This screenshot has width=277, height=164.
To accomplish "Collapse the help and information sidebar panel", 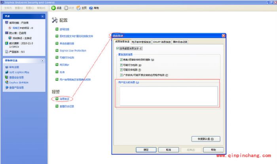I will (x=42, y=61).
